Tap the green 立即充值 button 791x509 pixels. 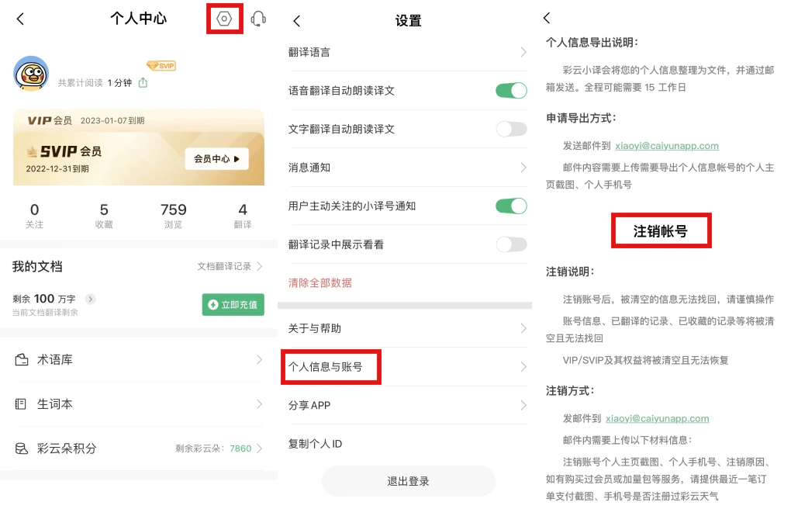click(233, 304)
